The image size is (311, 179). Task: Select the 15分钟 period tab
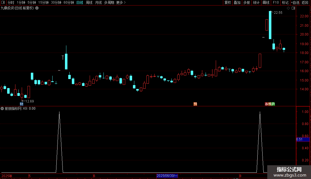coord(43,2)
